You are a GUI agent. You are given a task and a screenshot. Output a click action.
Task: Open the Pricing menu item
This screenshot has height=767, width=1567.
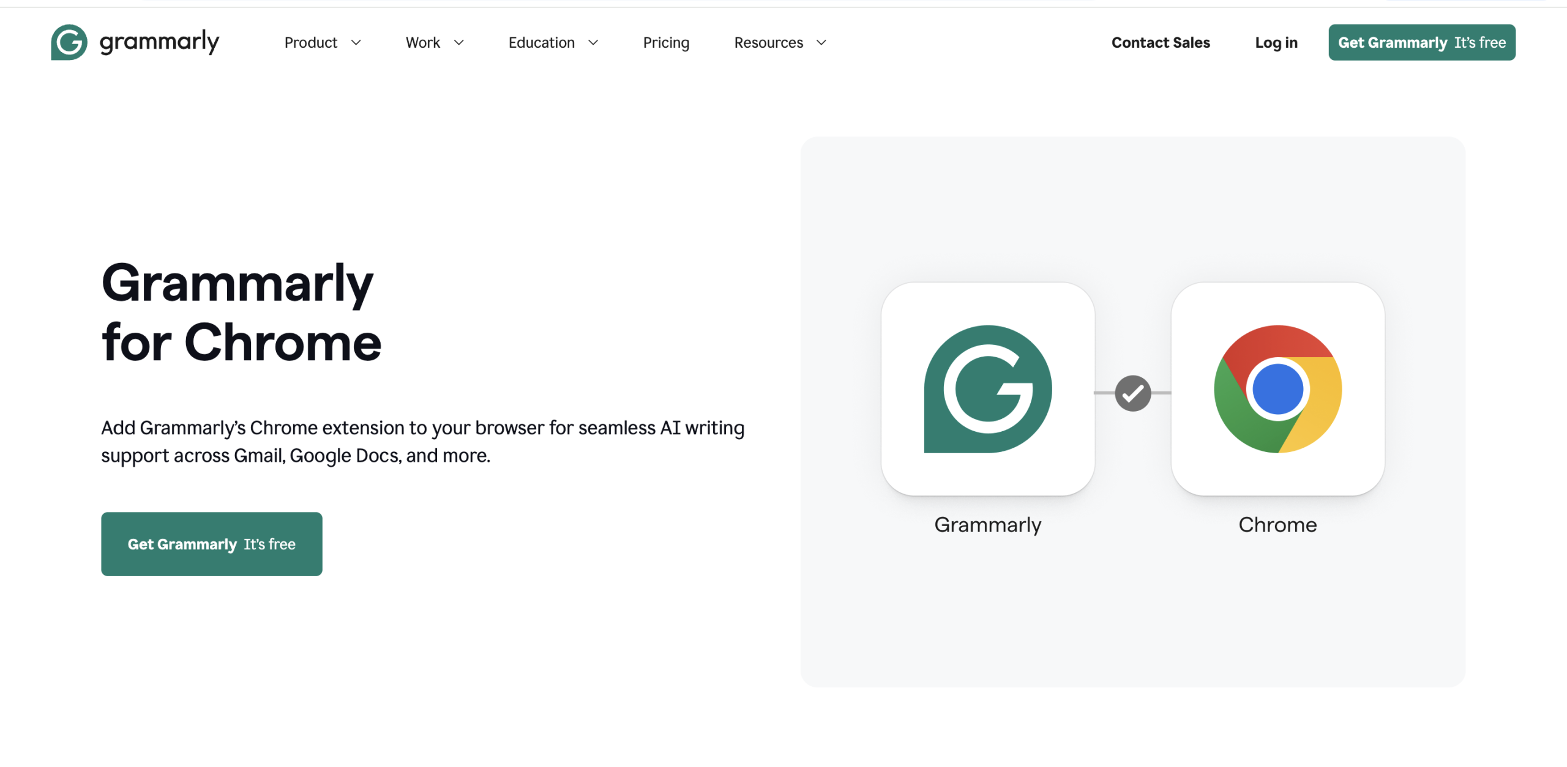[x=665, y=43]
